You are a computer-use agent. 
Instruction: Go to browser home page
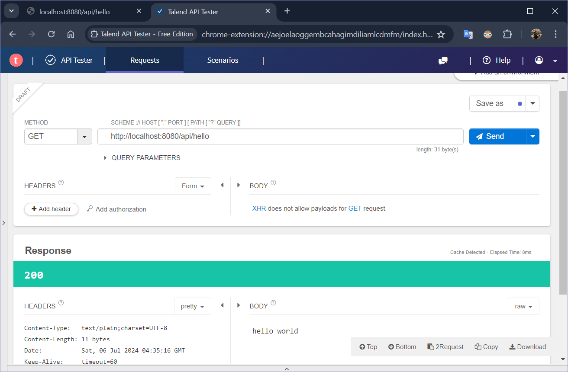(x=71, y=34)
